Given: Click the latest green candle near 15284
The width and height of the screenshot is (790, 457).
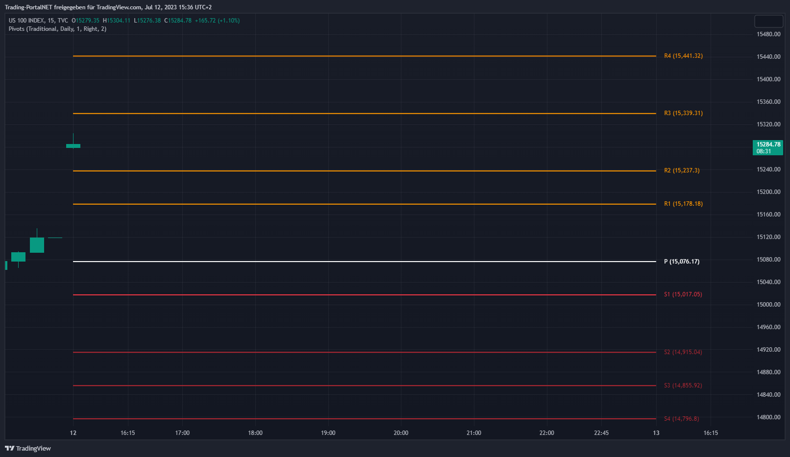Looking at the screenshot, I should pos(73,145).
